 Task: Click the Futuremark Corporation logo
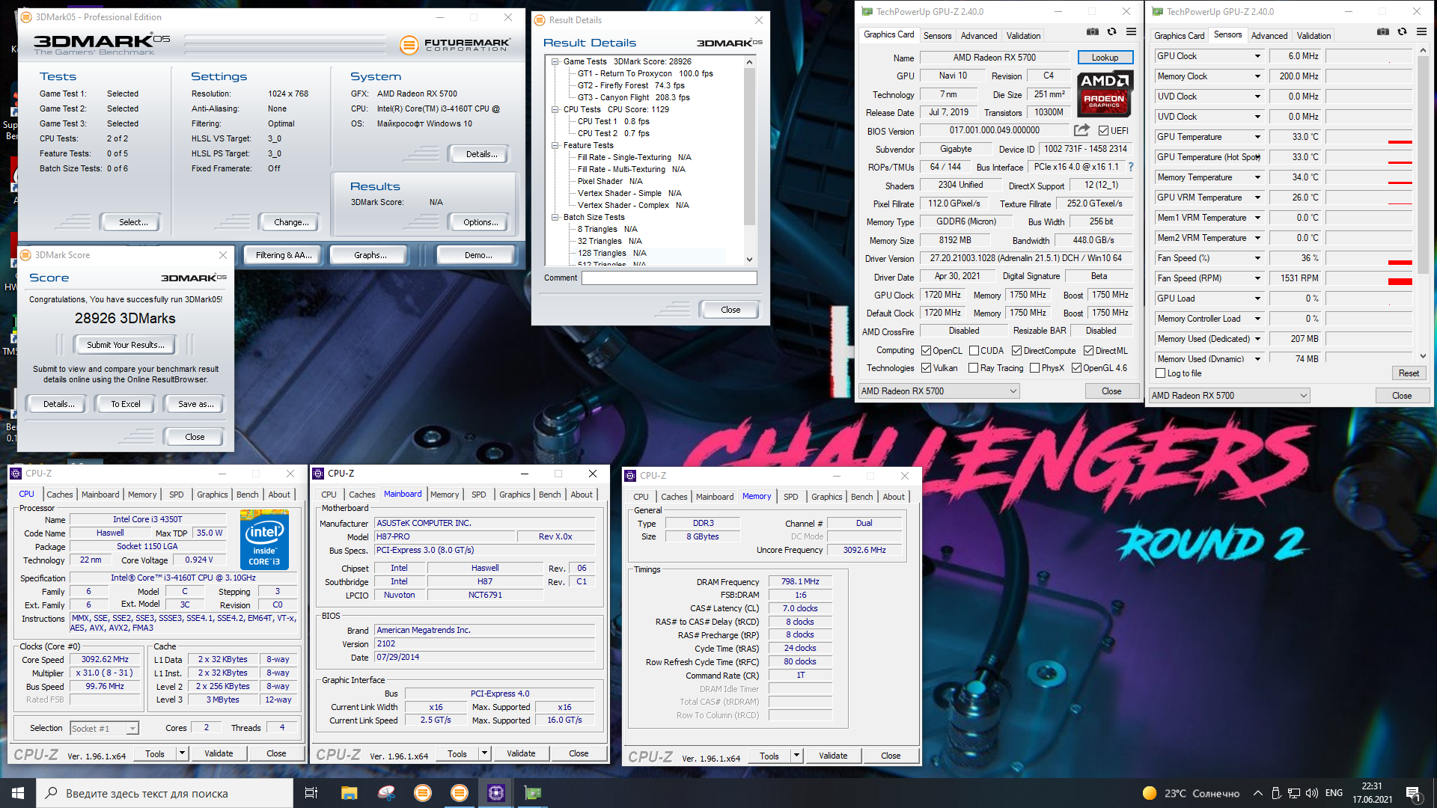click(x=455, y=45)
